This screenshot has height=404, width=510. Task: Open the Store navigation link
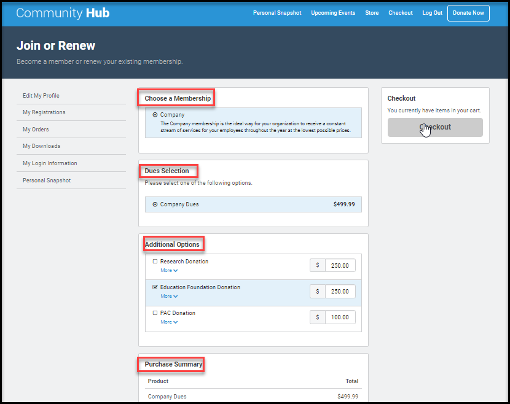372,13
